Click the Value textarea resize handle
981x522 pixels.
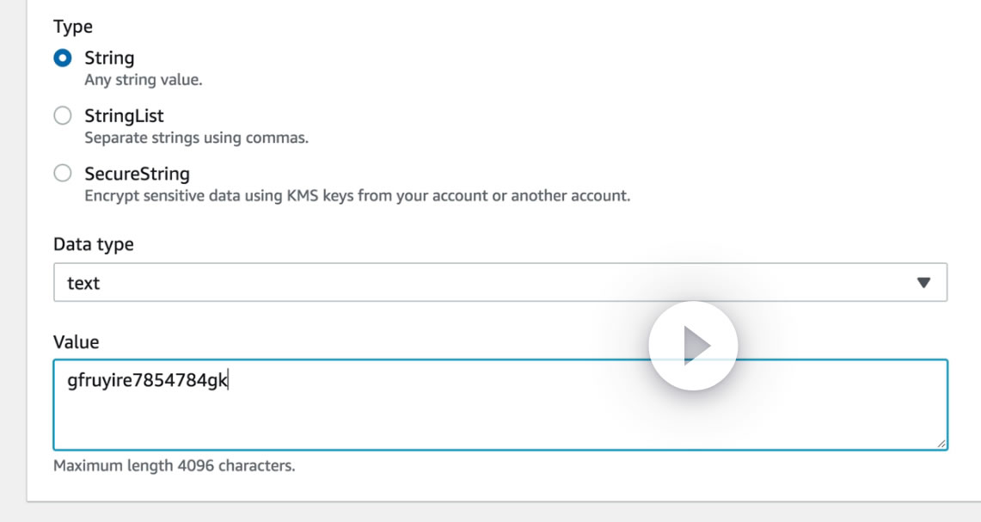(x=941, y=444)
